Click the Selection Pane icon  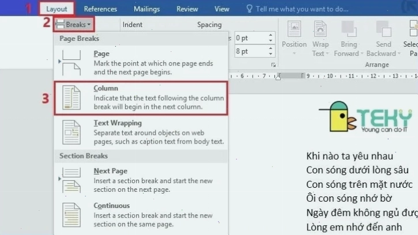pyautogui.click(x=413, y=28)
